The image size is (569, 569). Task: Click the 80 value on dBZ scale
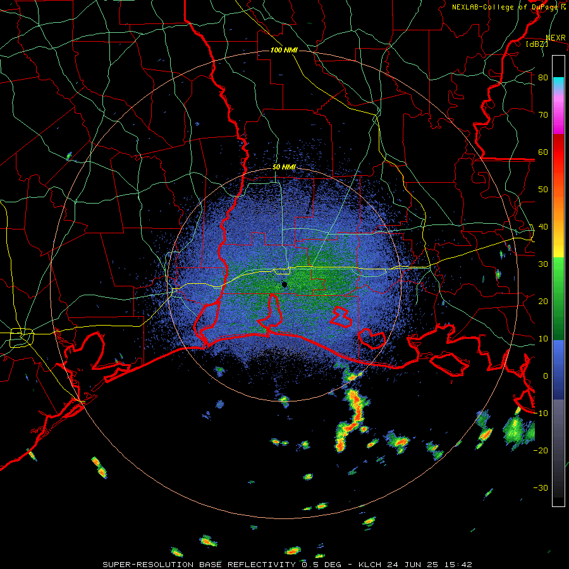click(543, 77)
